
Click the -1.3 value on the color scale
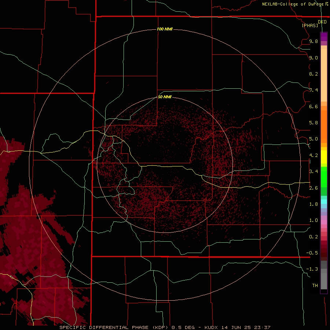pyautogui.click(x=312, y=269)
